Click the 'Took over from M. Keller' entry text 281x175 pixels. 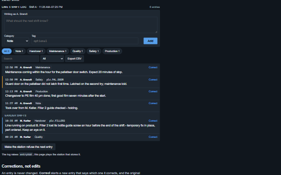(x=42, y=108)
